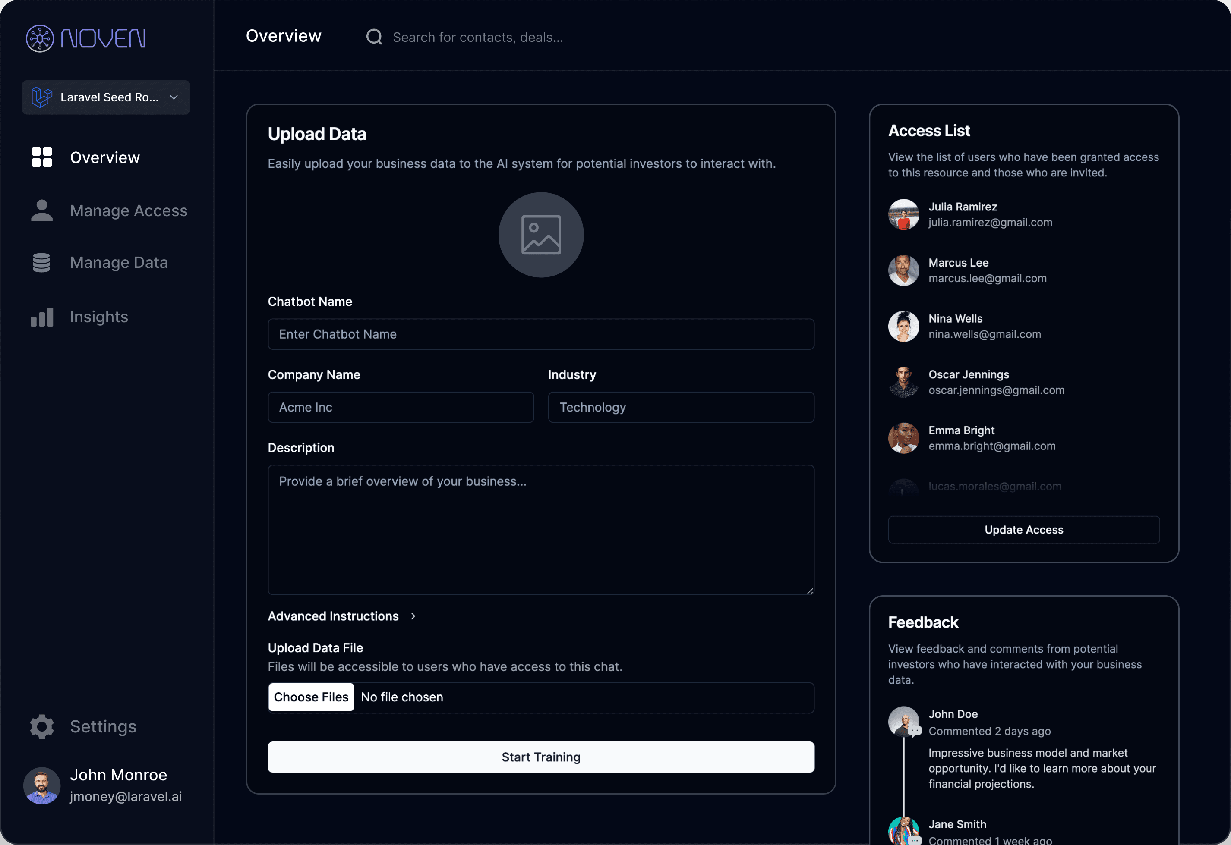Click the Description text area
The image size is (1231, 845).
coord(541,529)
